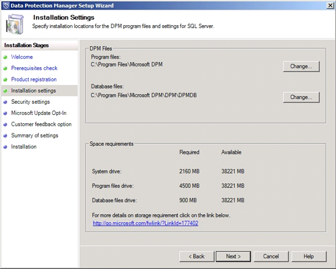The height and width of the screenshot is (269, 336).
Task: Change the Database files location
Action: 301,97
